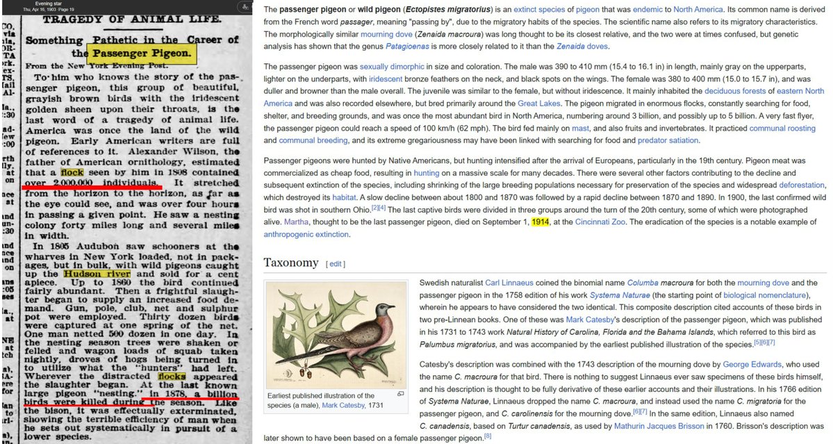This screenshot has height=444, width=833.
Task: Open the 'predator satiation' link
Action: (668, 141)
